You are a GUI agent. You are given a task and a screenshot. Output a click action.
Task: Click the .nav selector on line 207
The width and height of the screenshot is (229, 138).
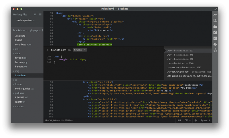click(57, 57)
